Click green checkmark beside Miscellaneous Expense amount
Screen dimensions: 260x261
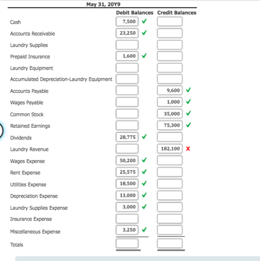coord(144,229)
